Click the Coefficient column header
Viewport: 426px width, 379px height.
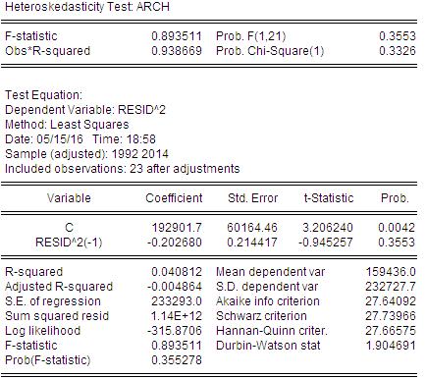(174, 198)
